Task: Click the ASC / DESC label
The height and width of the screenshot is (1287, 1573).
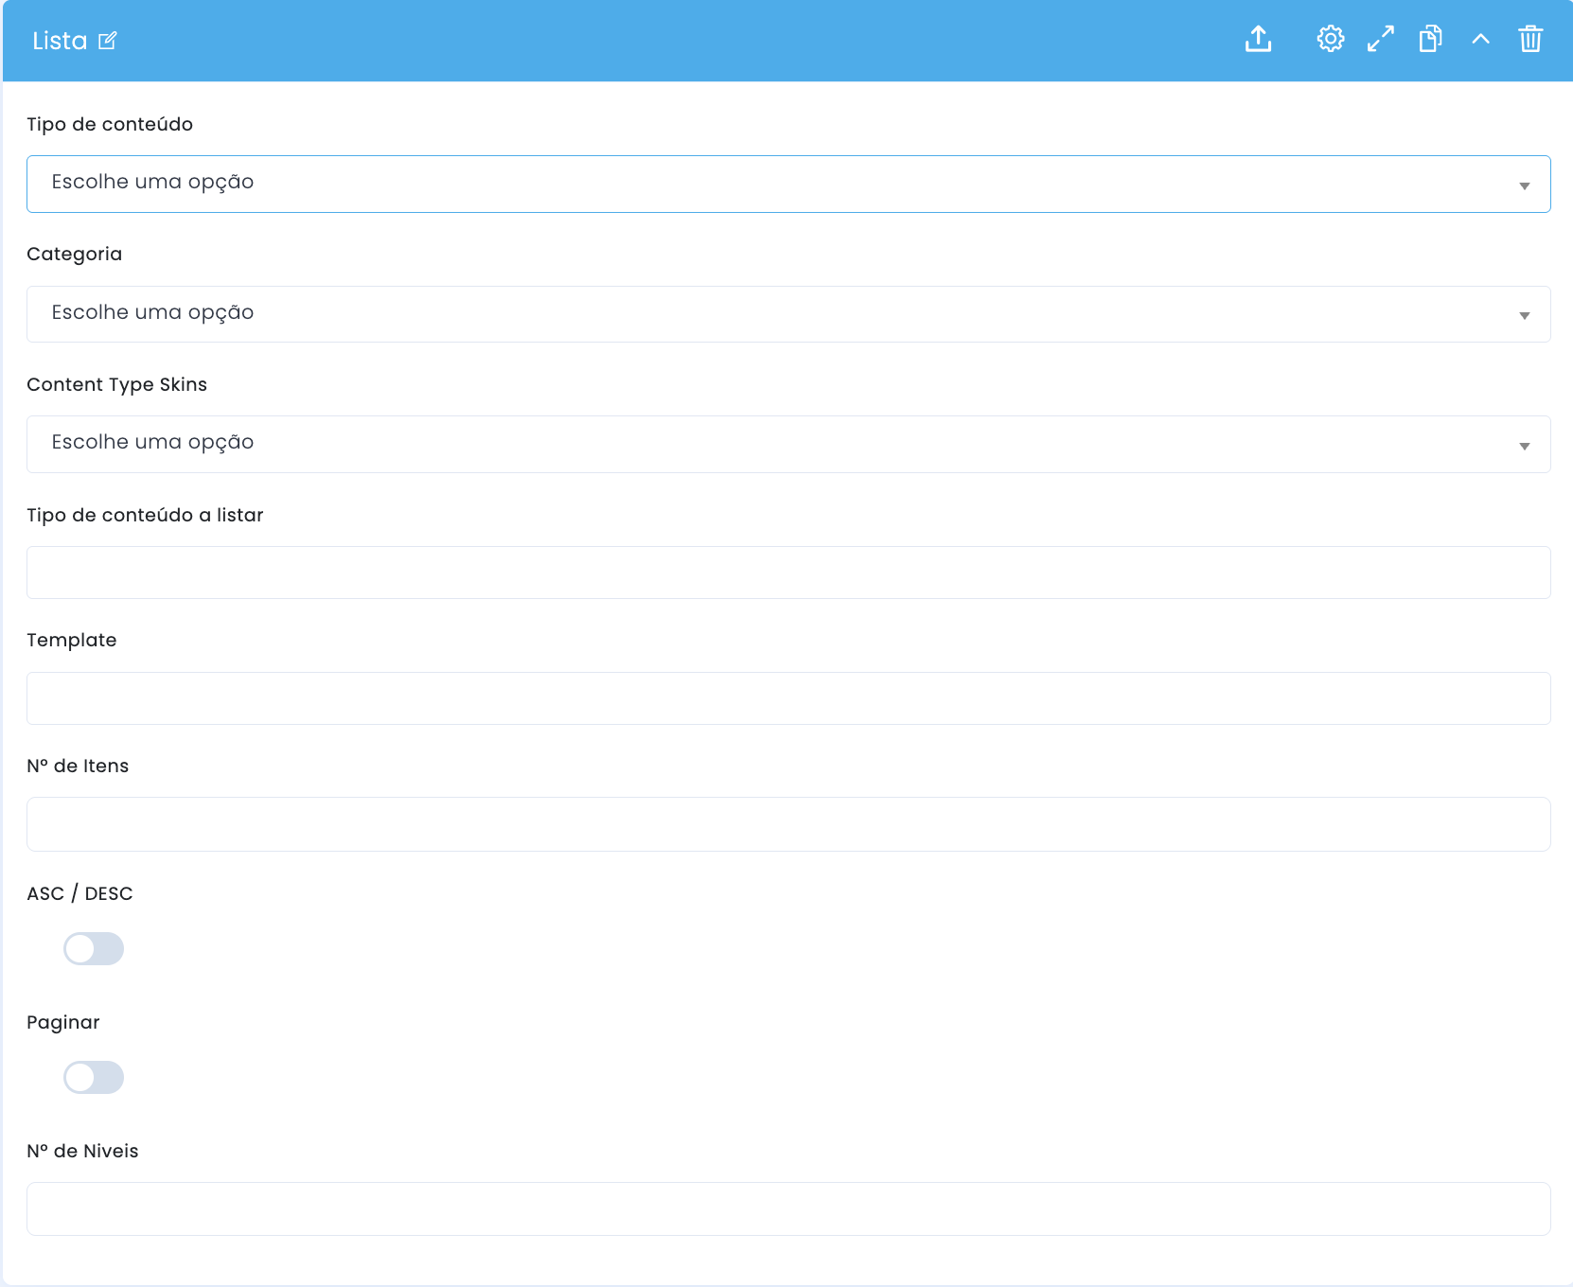Action: (80, 893)
